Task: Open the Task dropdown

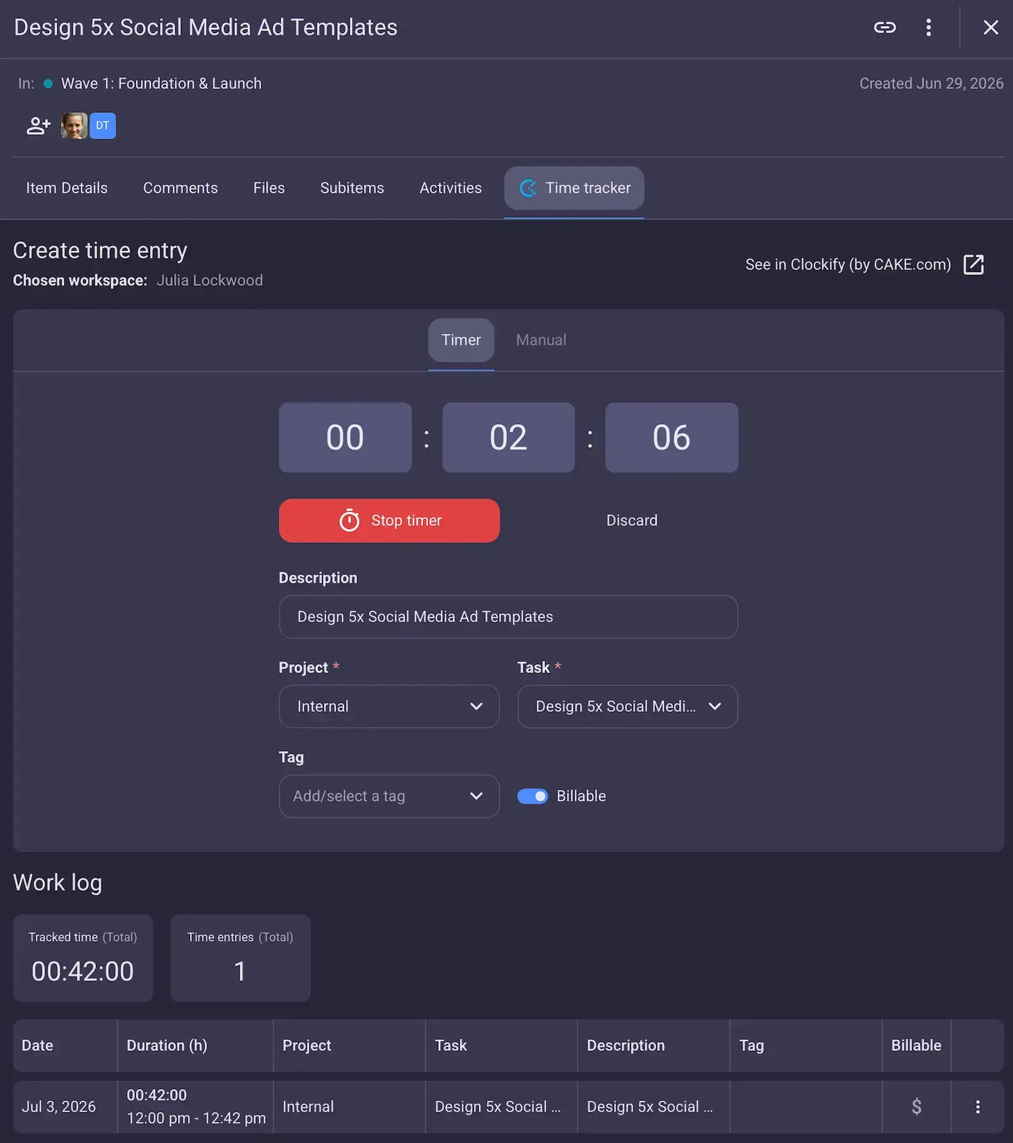Action: [x=627, y=706]
